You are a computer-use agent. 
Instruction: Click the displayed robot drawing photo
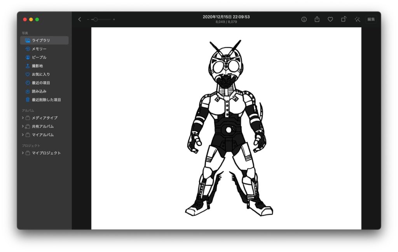coord(226,128)
